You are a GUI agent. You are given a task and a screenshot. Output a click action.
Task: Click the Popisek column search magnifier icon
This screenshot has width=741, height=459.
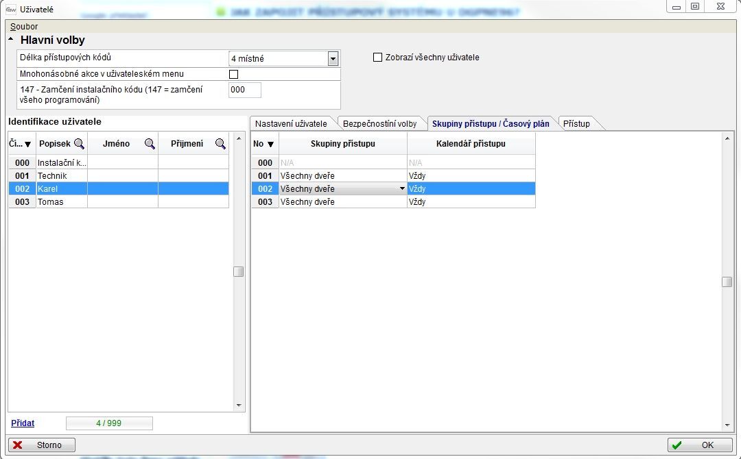click(79, 144)
